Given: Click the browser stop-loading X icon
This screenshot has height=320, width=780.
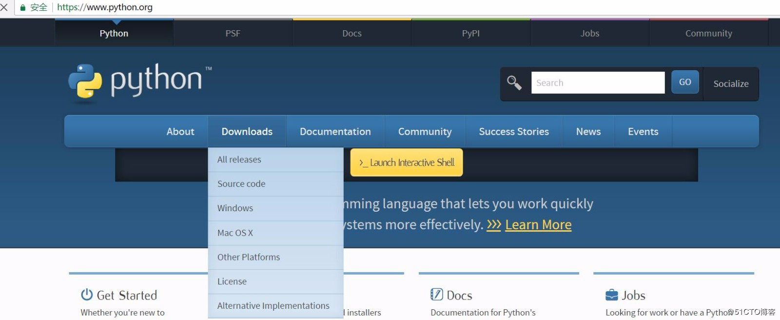Looking at the screenshot, I should [x=4, y=7].
